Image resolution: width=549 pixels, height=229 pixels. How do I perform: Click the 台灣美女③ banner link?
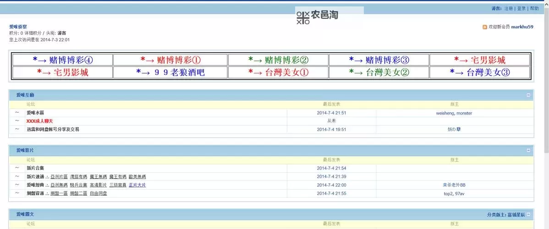point(480,72)
